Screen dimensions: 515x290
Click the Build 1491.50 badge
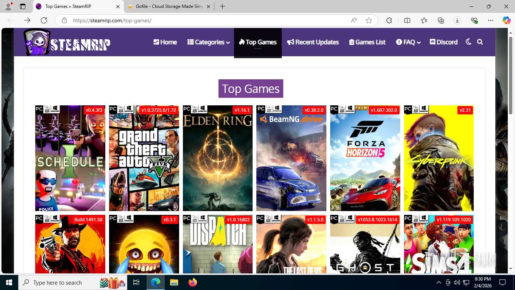click(x=88, y=220)
